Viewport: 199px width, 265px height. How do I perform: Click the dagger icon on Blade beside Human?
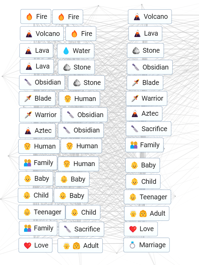(x=28, y=98)
